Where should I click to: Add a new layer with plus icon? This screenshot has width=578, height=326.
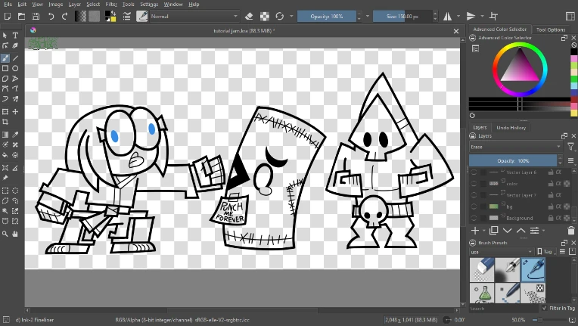(475, 230)
